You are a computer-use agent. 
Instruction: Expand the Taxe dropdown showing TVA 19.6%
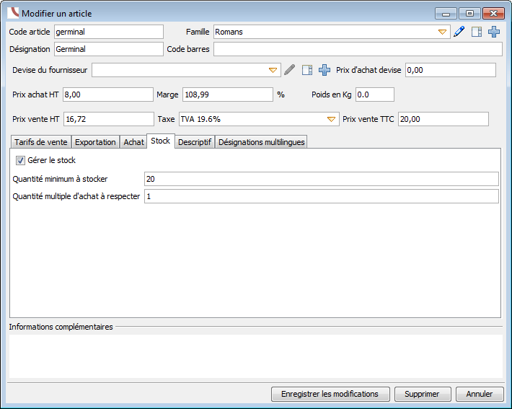pos(331,119)
